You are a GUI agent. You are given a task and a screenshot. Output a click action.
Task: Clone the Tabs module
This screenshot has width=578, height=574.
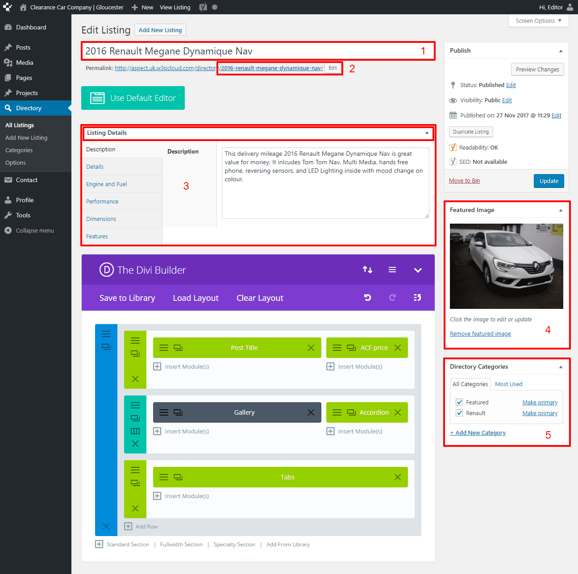[x=178, y=477]
